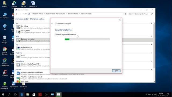Click the Ağ Bağdaştırıcısı link text

(26, 47)
